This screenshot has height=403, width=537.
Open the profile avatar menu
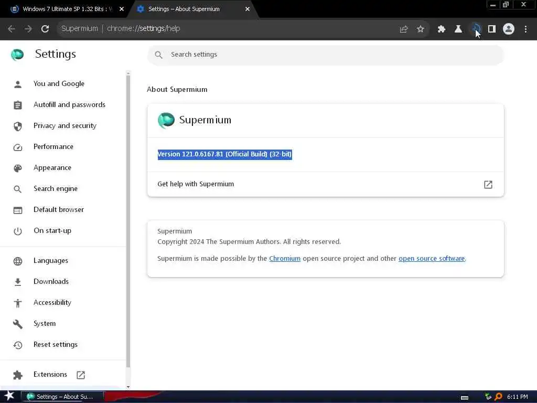[x=509, y=29]
